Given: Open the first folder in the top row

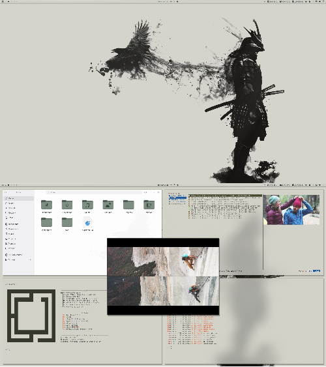Looking at the screenshot, I should [x=46, y=205].
